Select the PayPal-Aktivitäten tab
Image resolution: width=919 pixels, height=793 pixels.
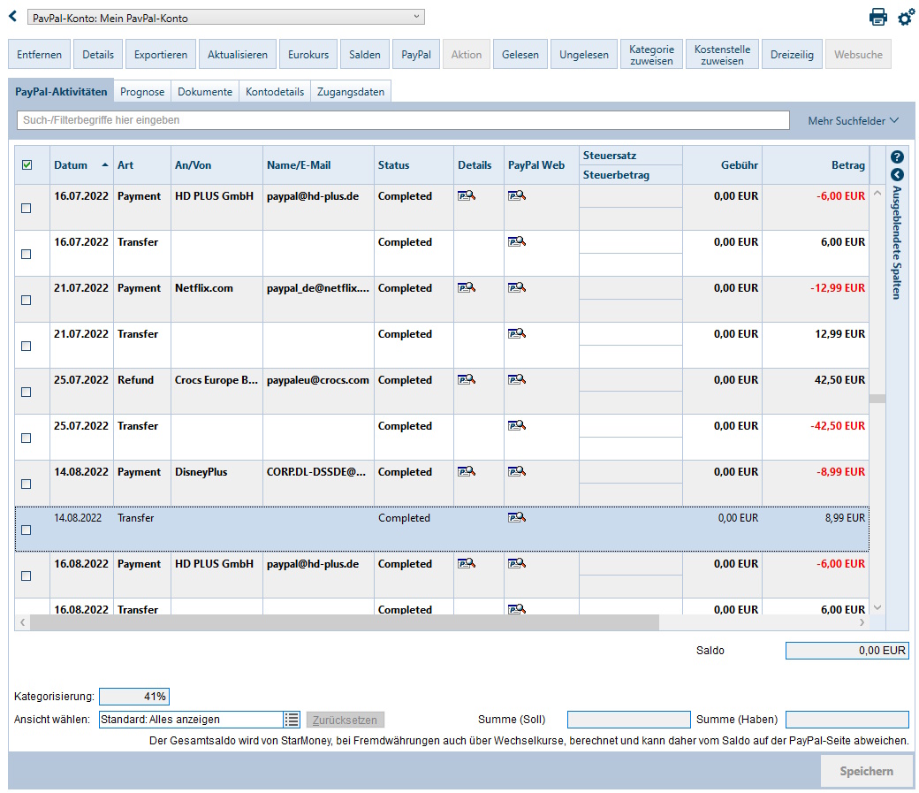click(61, 92)
